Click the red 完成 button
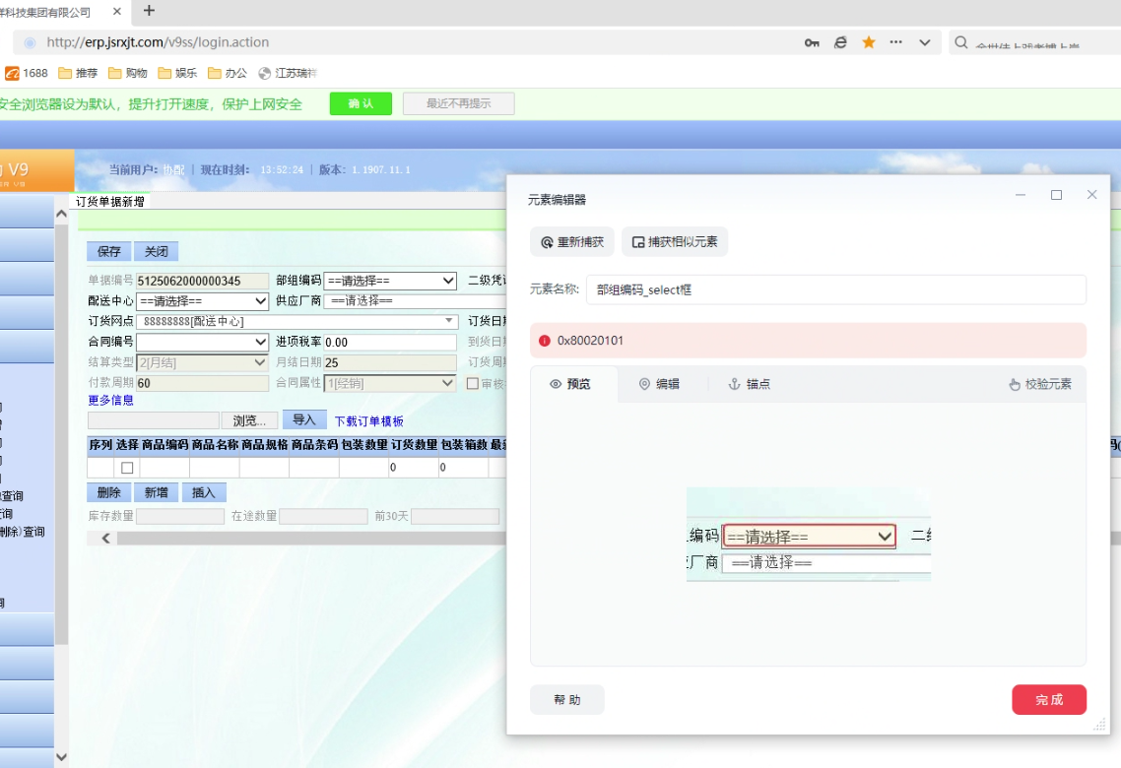Image resolution: width=1121 pixels, height=768 pixels. point(1049,700)
